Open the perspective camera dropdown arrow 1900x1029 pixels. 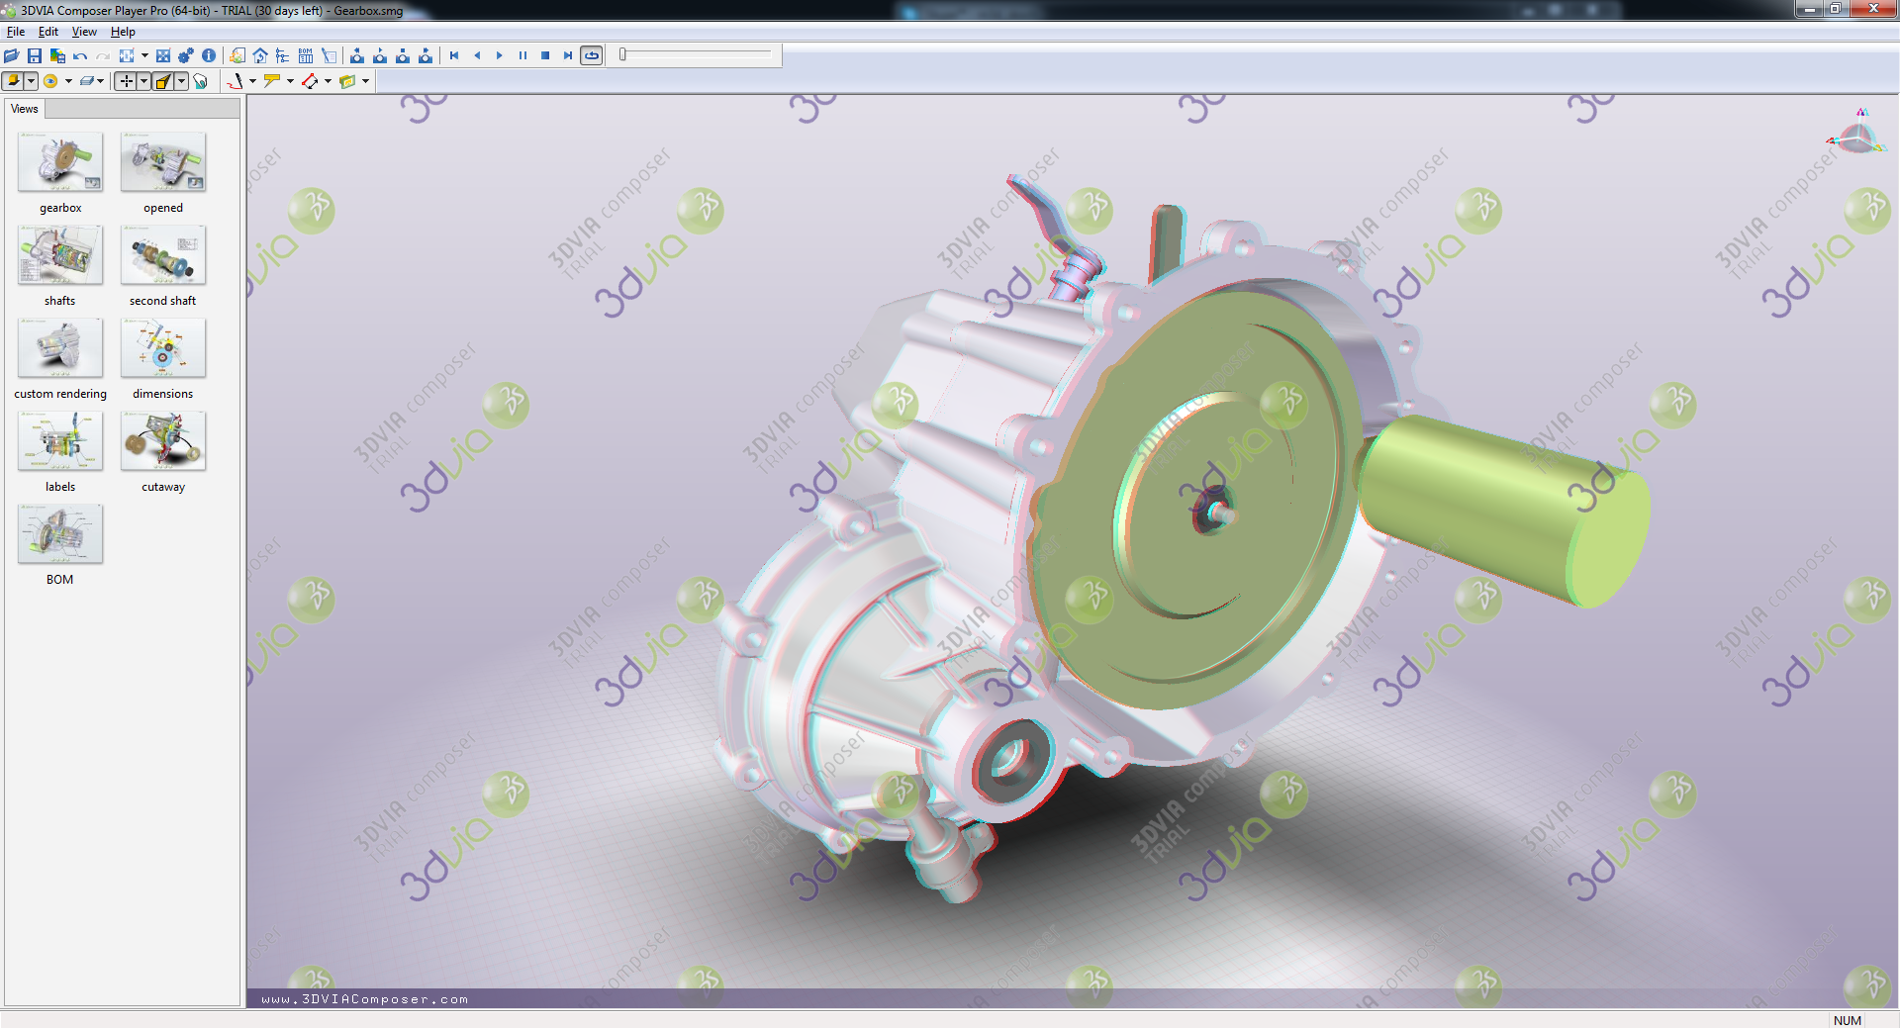[x=182, y=82]
